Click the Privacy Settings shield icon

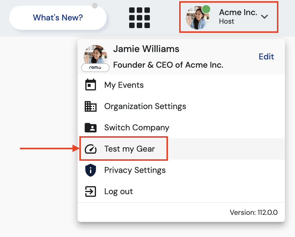pyautogui.click(x=91, y=170)
